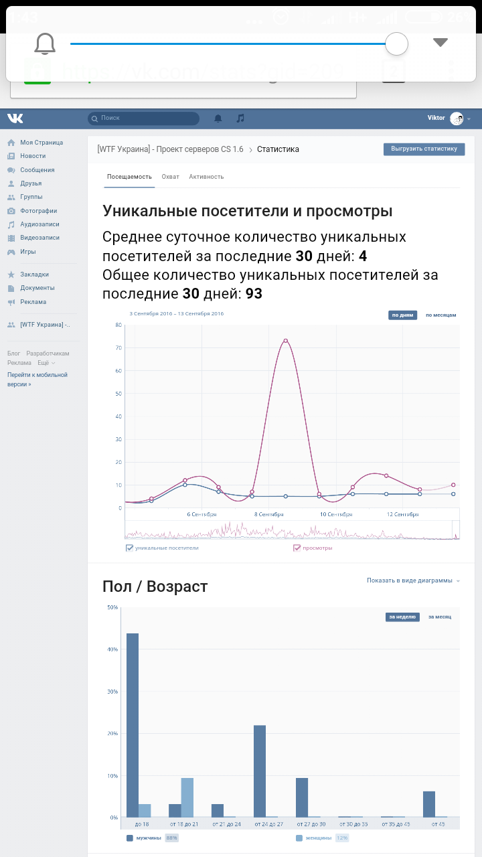The image size is (482, 857).
Task: Click star icon beside Закладки
Action: pyautogui.click(x=11, y=275)
